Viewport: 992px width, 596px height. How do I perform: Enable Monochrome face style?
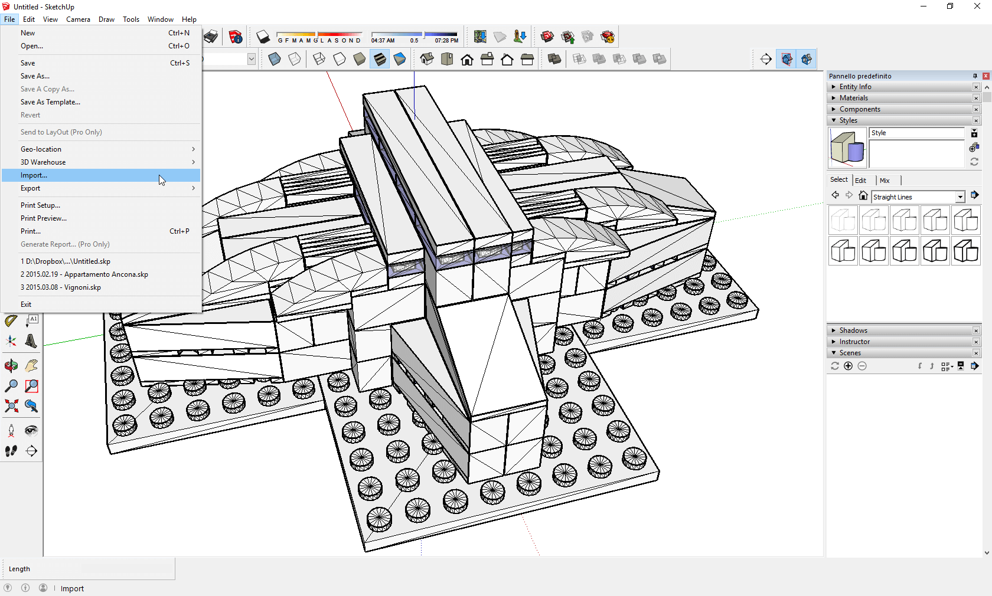[x=400, y=59]
